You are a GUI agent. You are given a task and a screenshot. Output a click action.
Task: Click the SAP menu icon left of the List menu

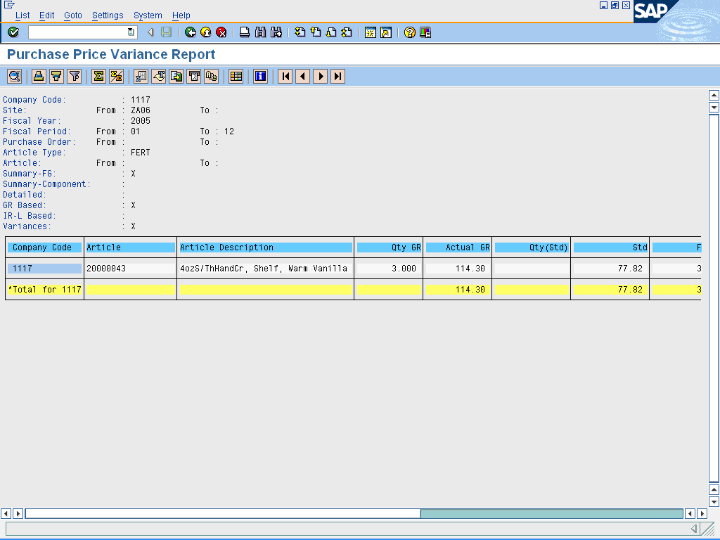tap(8, 5)
